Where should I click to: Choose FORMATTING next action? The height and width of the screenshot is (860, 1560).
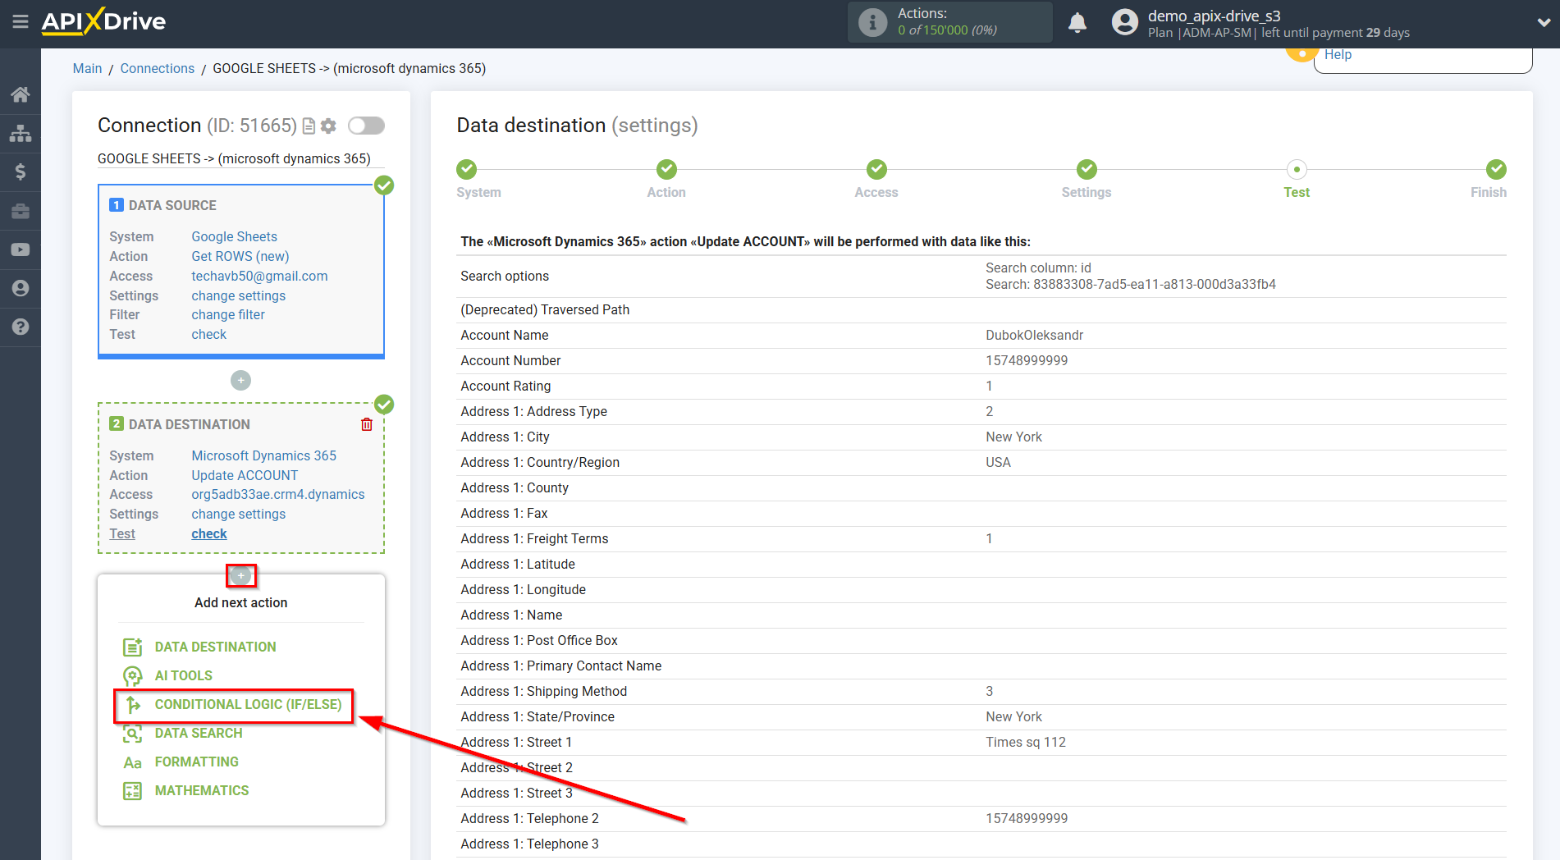[196, 762]
